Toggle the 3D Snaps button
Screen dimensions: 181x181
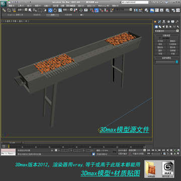coord(92,10)
